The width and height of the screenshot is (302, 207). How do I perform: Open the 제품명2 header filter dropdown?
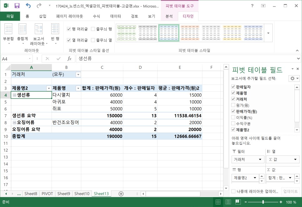[x=49, y=88]
